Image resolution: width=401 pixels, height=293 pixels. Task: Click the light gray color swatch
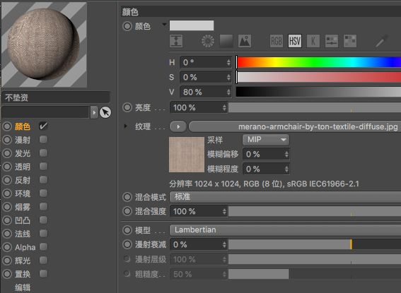pos(192,25)
